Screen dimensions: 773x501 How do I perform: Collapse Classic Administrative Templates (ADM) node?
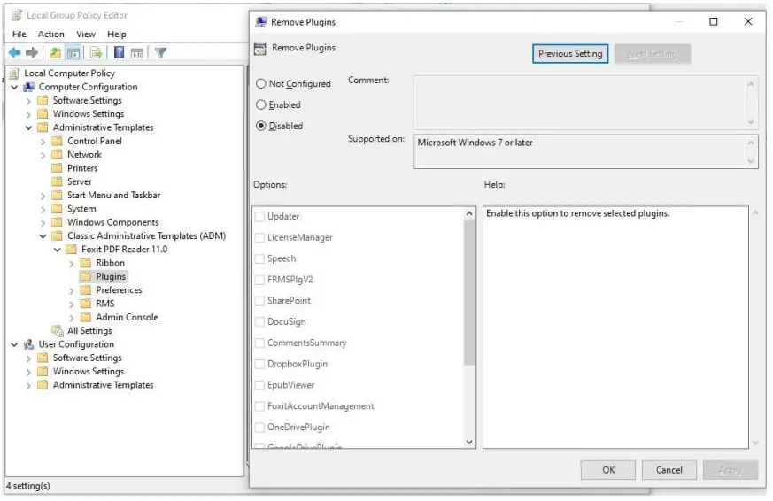point(43,236)
